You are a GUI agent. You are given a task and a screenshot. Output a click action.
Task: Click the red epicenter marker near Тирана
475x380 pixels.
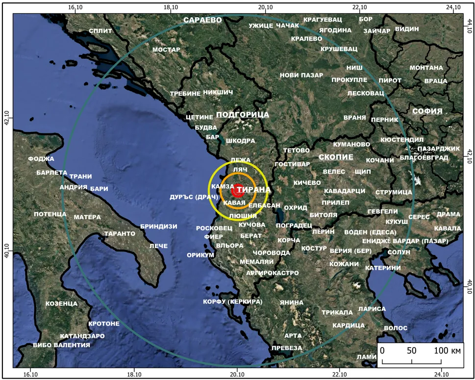pyautogui.click(x=238, y=190)
